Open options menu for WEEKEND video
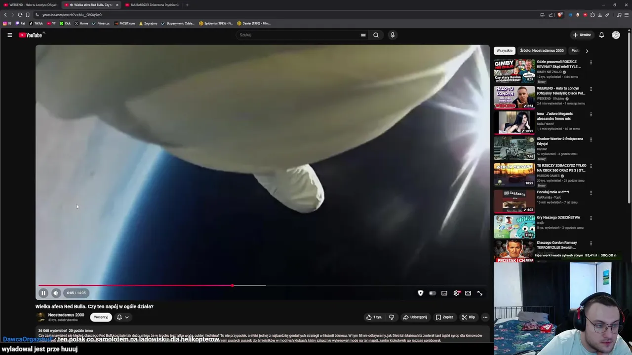The image size is (632, 355). pyautogui.click(x=591, y=89)
